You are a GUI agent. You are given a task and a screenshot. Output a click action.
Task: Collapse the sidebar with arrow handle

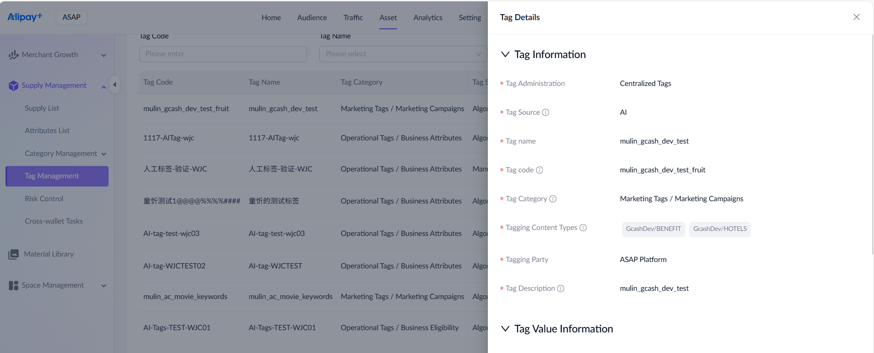(115, 84)
